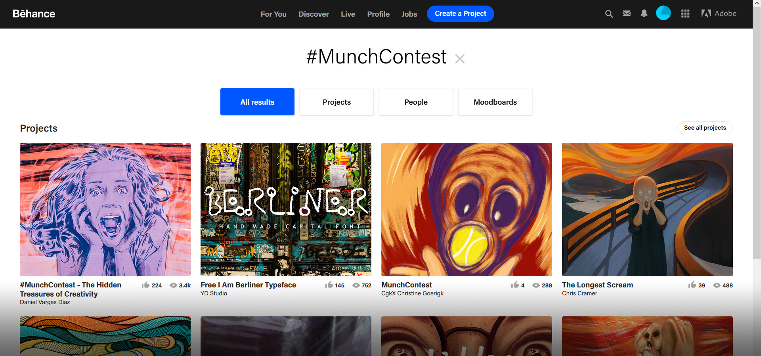
Task: Open author link Chris Cramer
Action: pos(579,293)
